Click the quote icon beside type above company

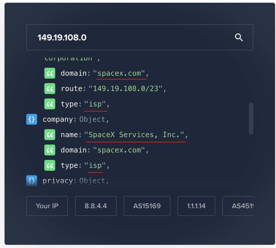click(x=50, y=104)
